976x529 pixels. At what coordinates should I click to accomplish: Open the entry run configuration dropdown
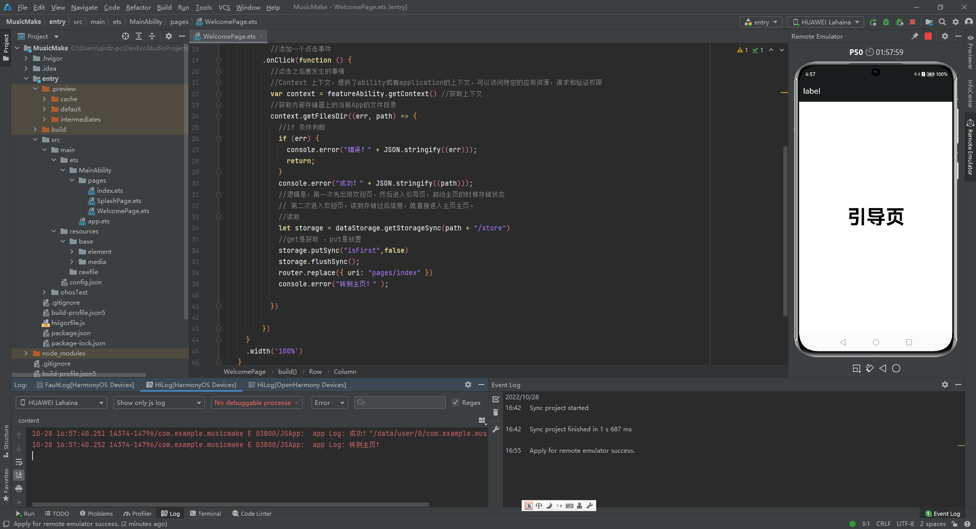point(761,22)
